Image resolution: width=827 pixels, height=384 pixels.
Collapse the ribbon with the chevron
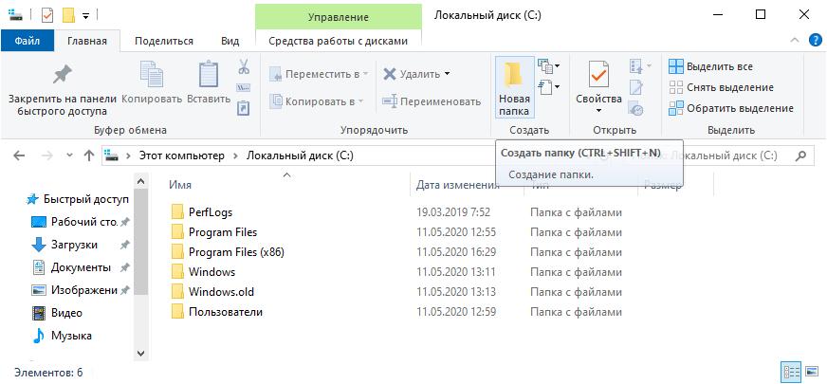pyautogui.click(x=795, y=41)
